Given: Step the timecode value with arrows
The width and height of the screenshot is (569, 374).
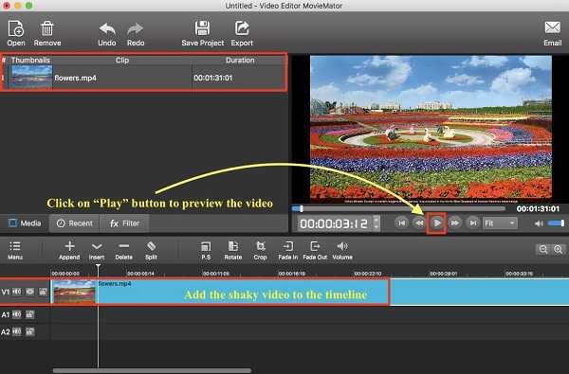Looking at the screenshot, I should [x=376, y=223].
